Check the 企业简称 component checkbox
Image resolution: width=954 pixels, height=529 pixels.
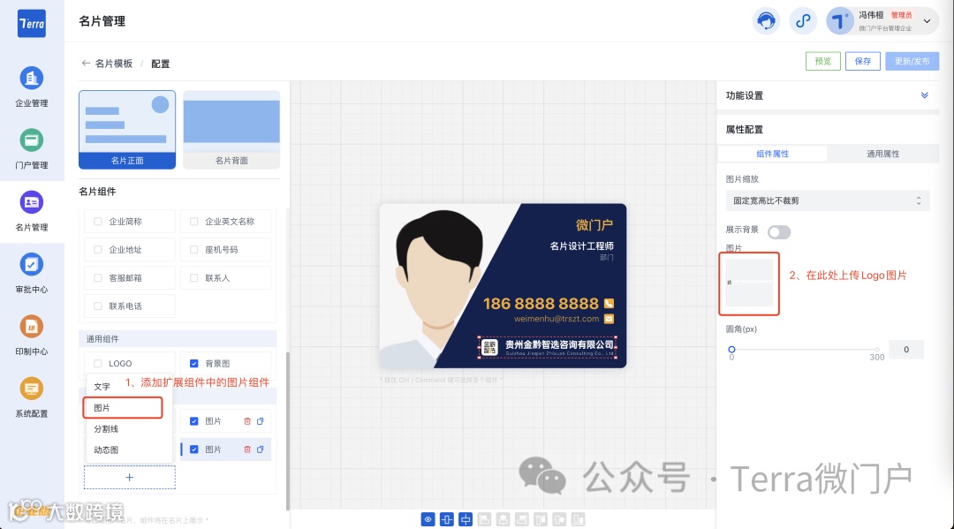click(98, 222)
